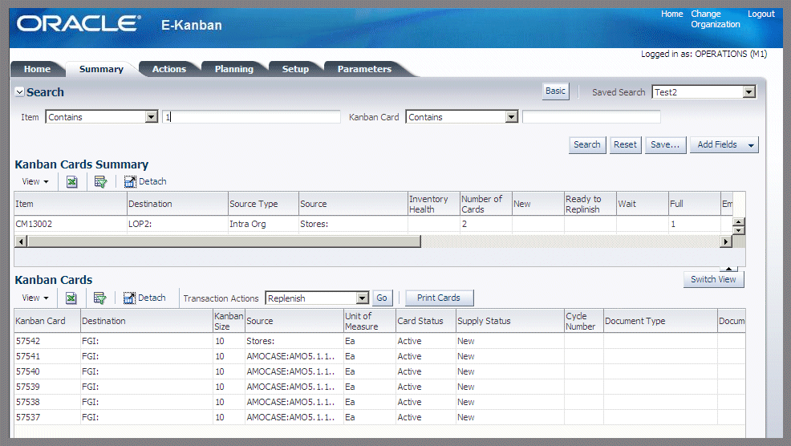Image resolution: width=791 pixels, height=446 pixels.
Task: Click the Supply Status column header
Action: tap(509, 321)
